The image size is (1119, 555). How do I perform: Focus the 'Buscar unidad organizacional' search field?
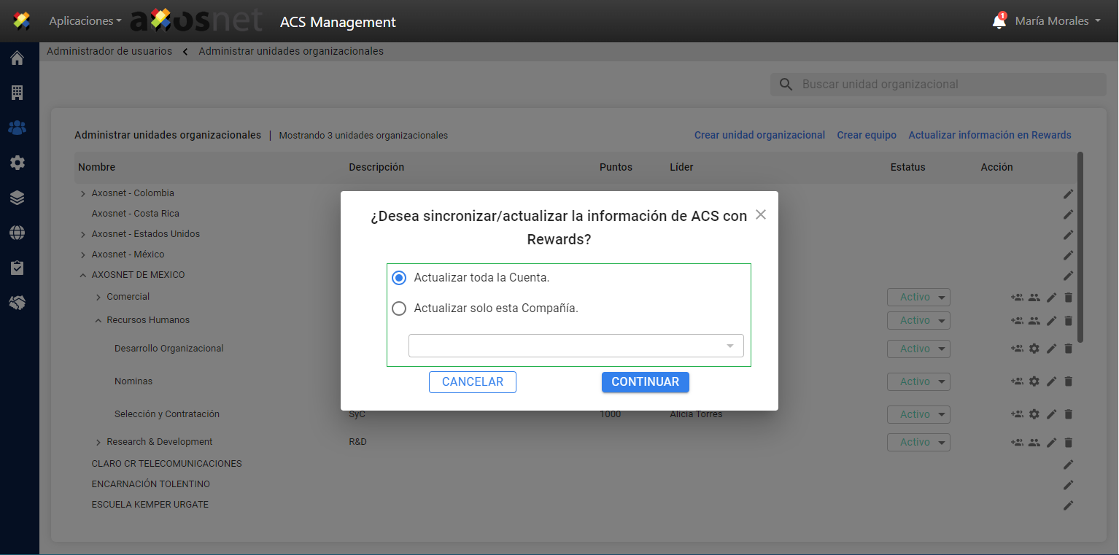coord(948,85)
